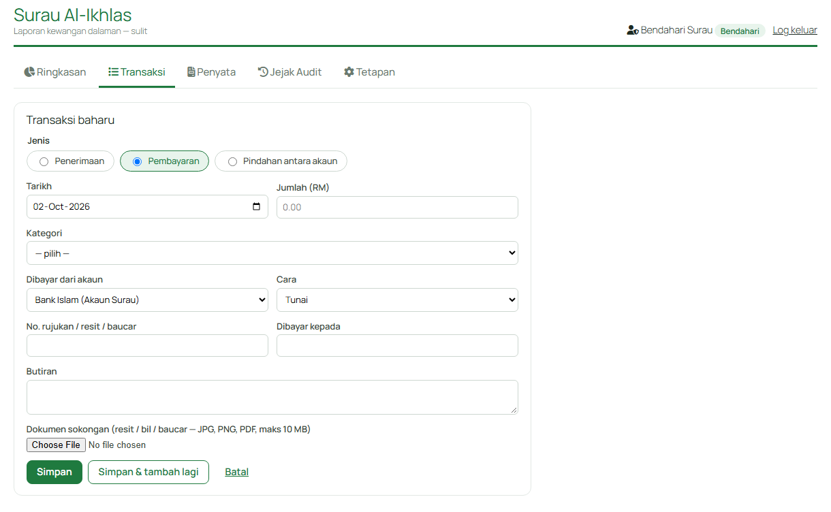The image size is (831, 512).
Task: Open the Tetapan tab
Action: pos(369,71)
